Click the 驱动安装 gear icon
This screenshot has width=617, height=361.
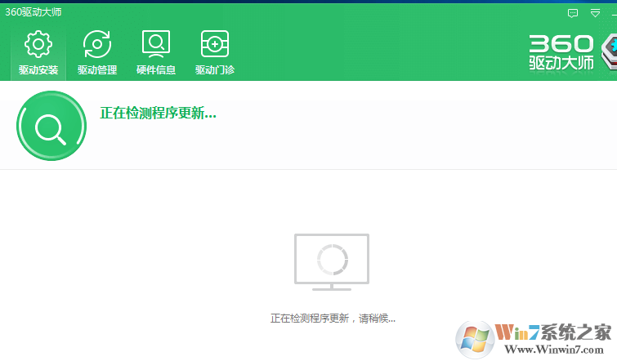click(x=38, y=43)
